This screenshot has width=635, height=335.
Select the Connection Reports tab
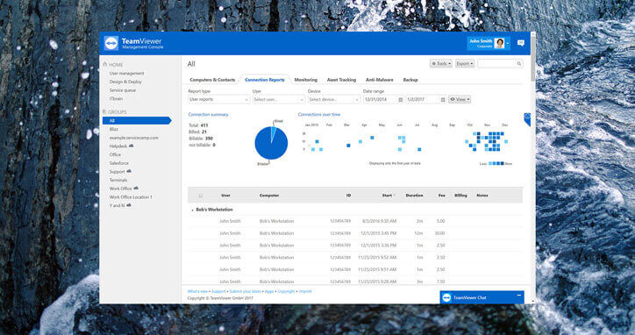pos(265,80)
